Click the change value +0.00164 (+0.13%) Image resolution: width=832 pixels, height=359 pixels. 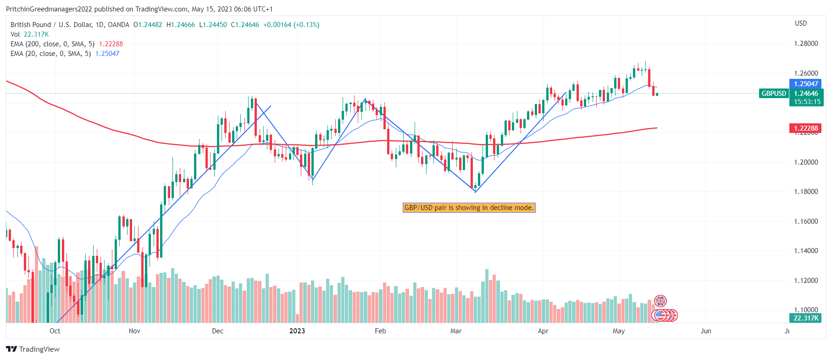click(291, 25)
